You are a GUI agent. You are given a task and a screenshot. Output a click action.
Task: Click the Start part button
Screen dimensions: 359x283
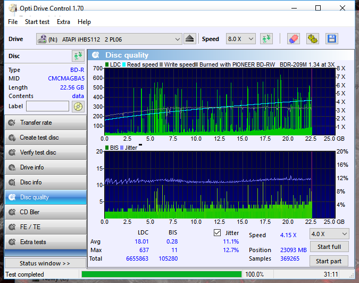click(329, 261)
